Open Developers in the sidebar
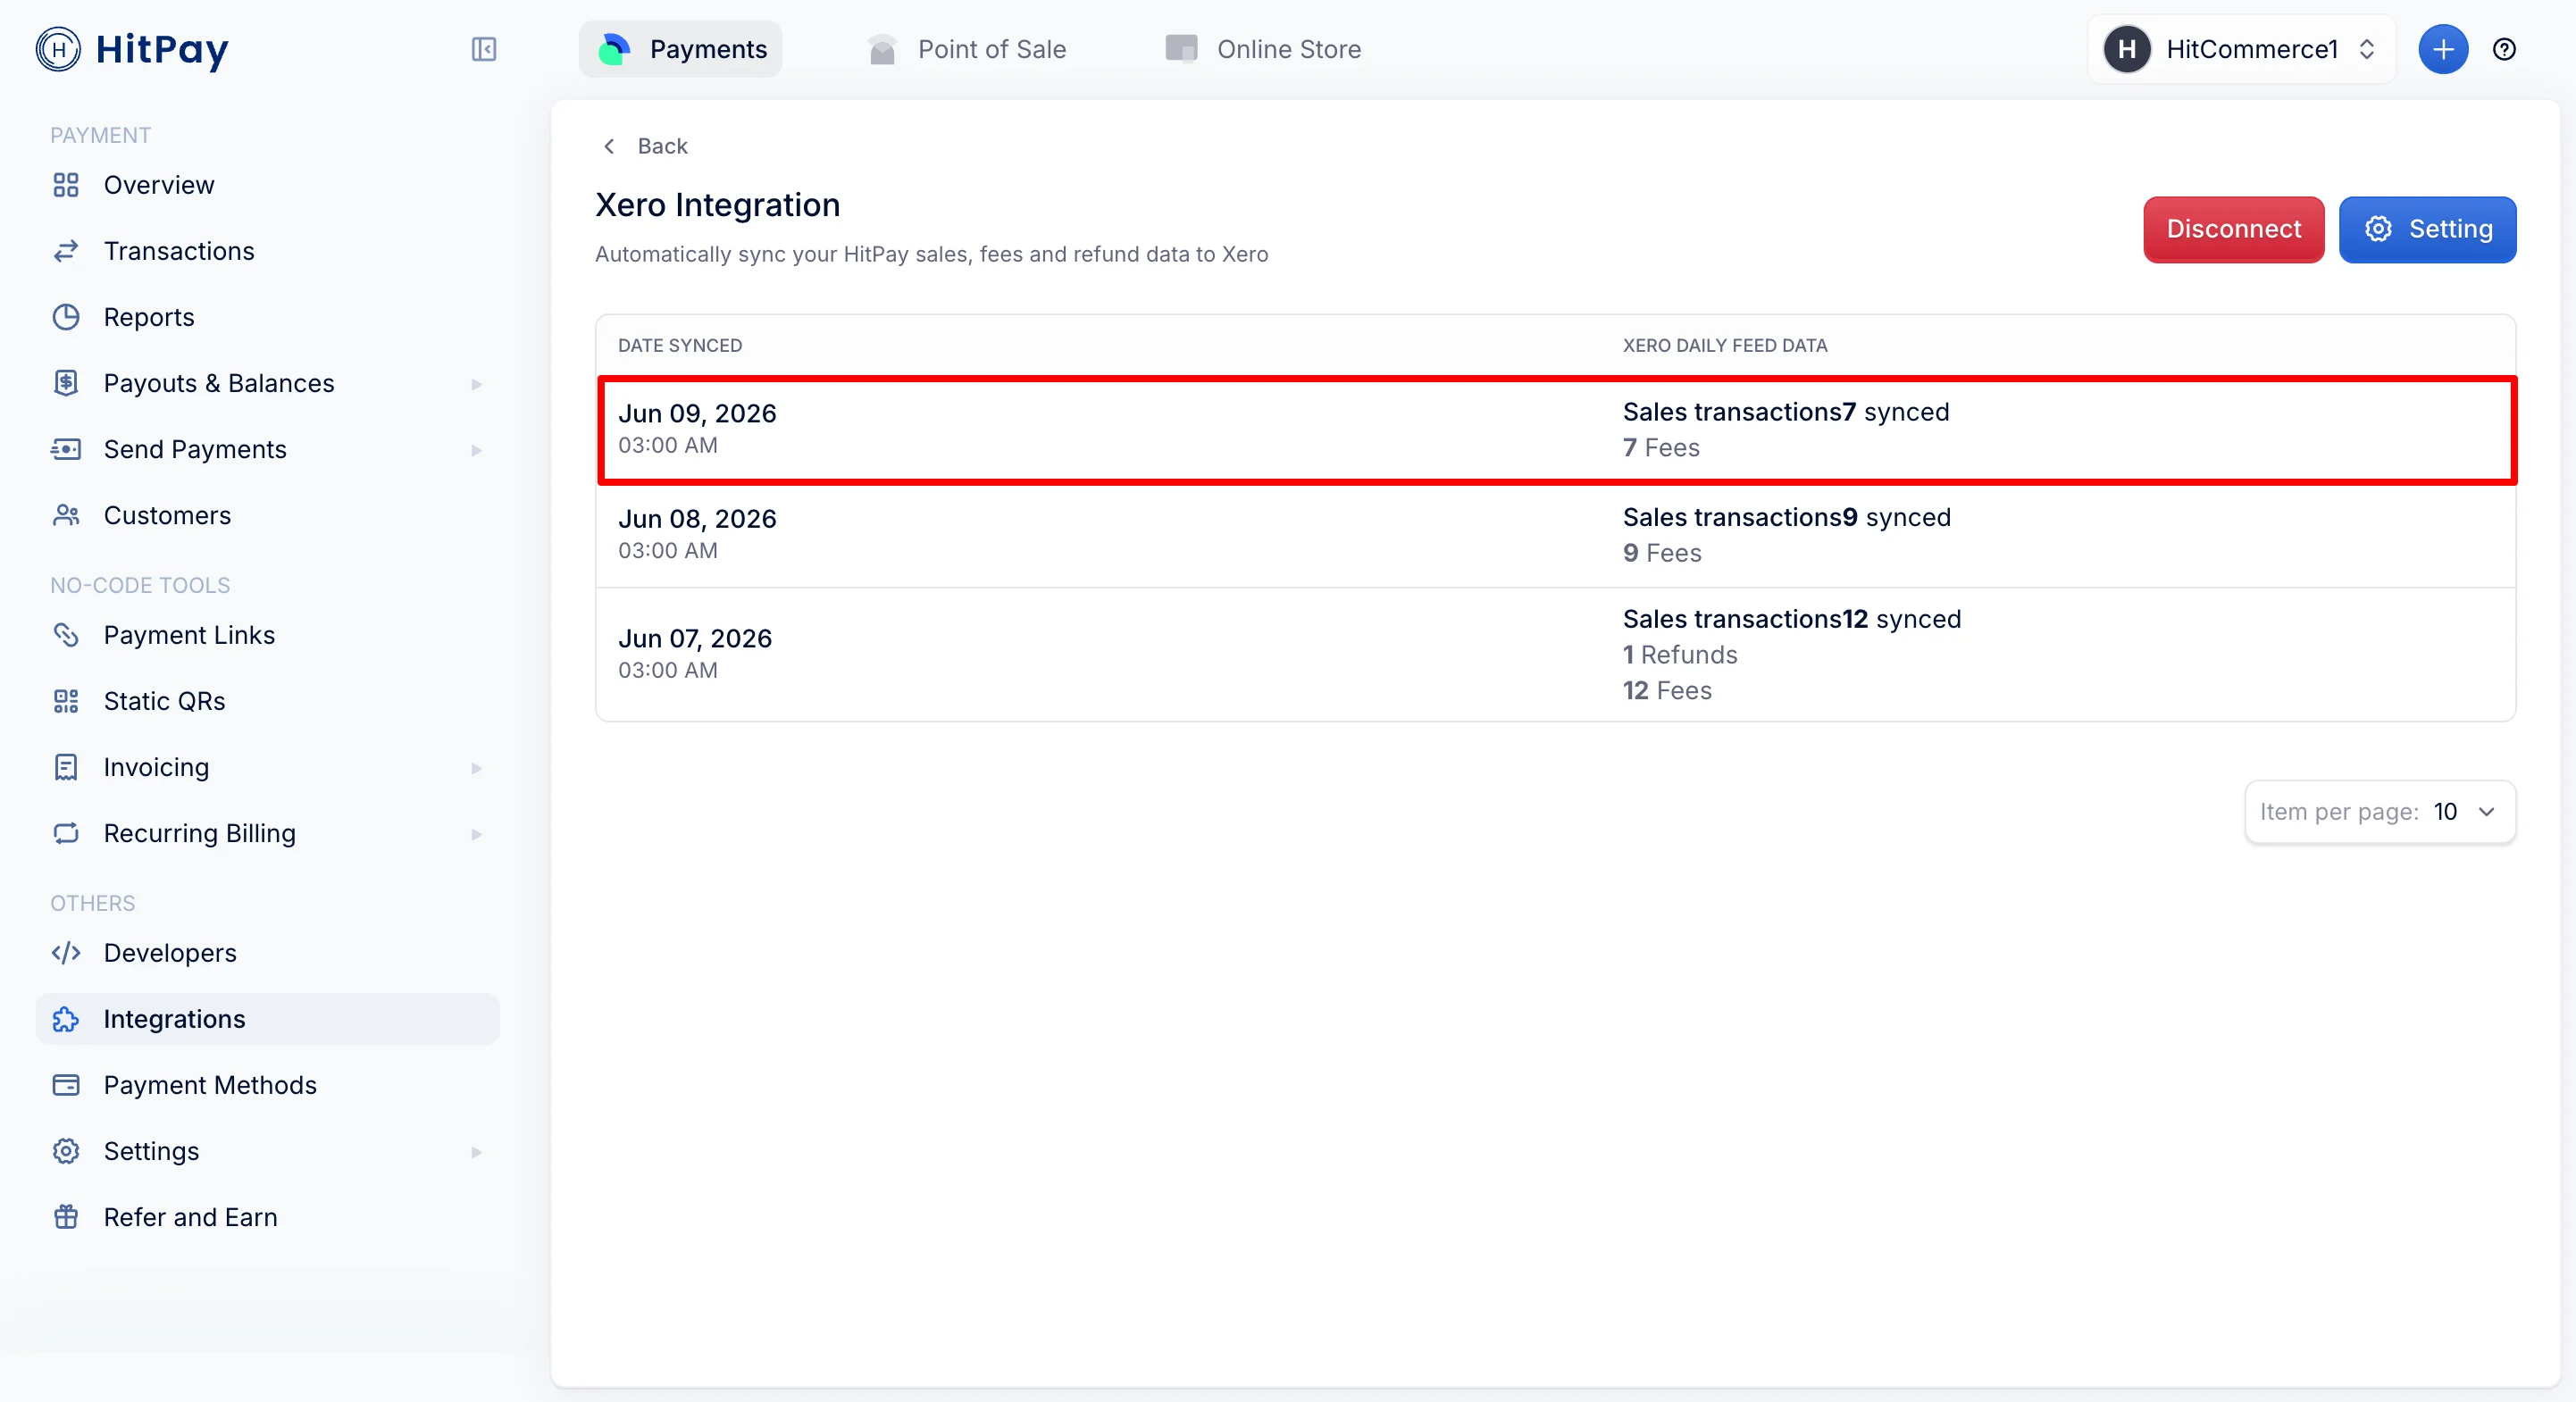The width and height of the screenshot is (2576, 1402). pos(268,953)
